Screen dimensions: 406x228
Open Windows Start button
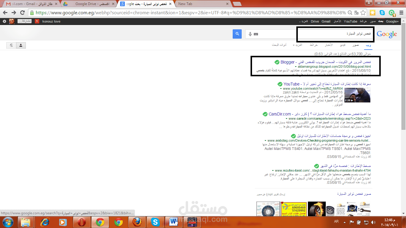[x=8, y=222]
